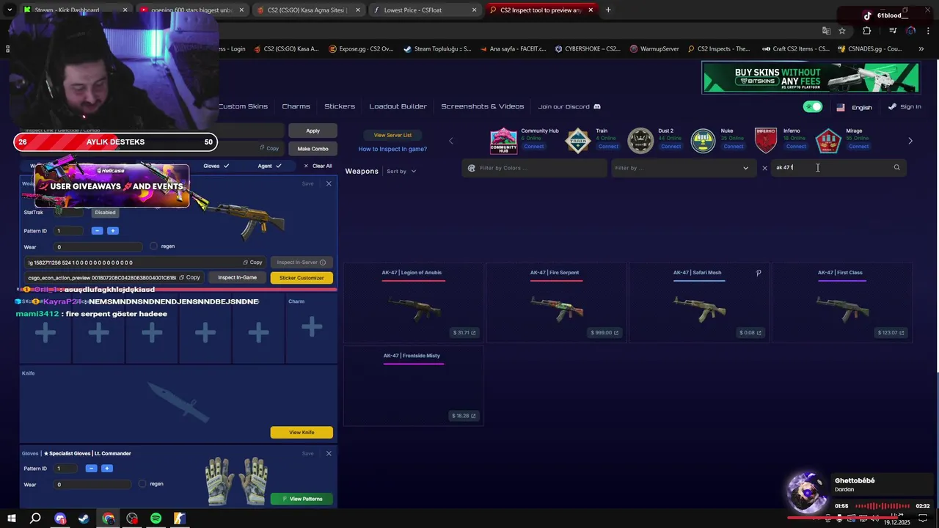This screenshot has width=939, height=528.
Task: Clear the weapon search with the X icon
Action: coord(764,168)
